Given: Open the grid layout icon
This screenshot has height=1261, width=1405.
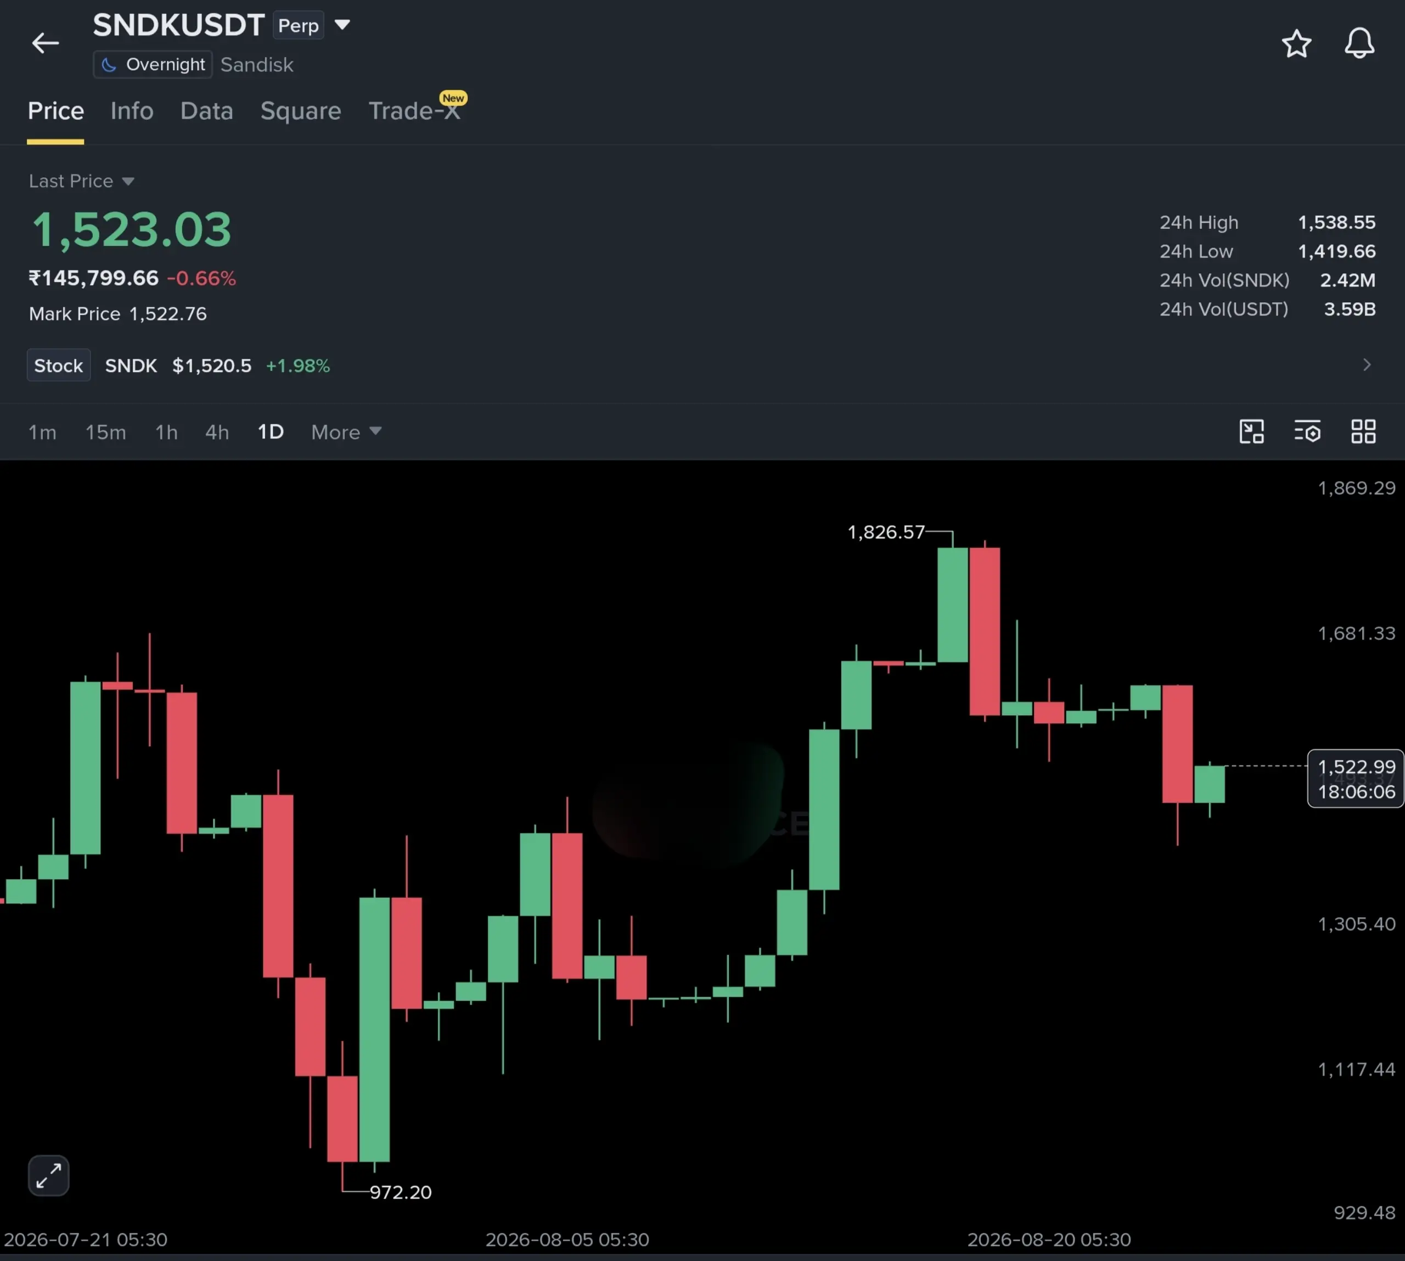Looking at the screenshot, I should coord(1363,432).
